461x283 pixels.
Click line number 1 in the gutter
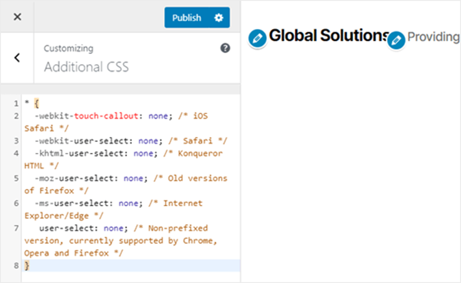[x=16, y=103]
